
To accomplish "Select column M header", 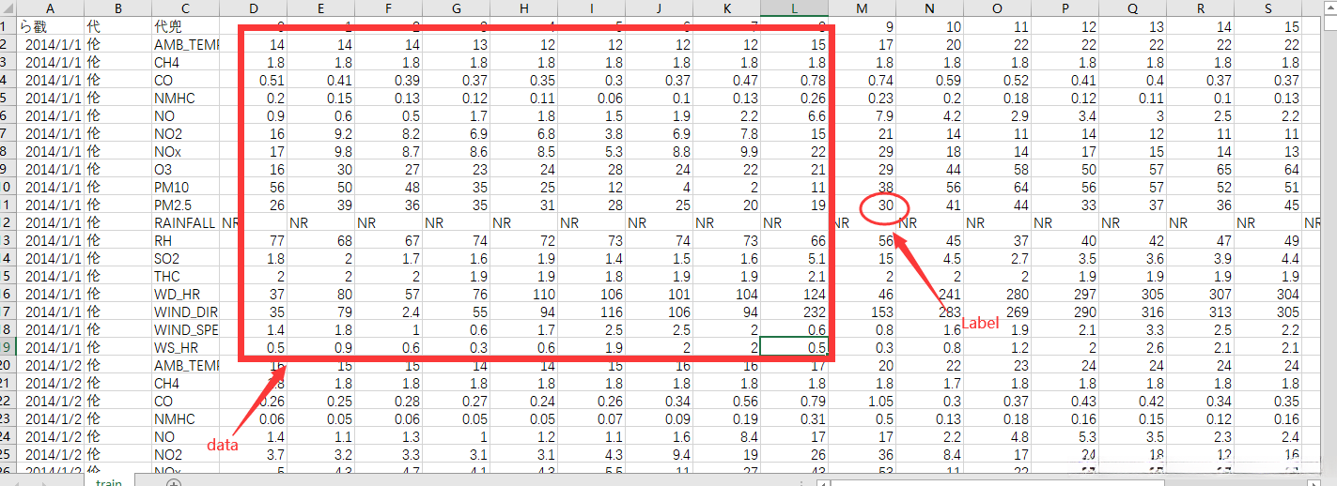I will (862, 8).
